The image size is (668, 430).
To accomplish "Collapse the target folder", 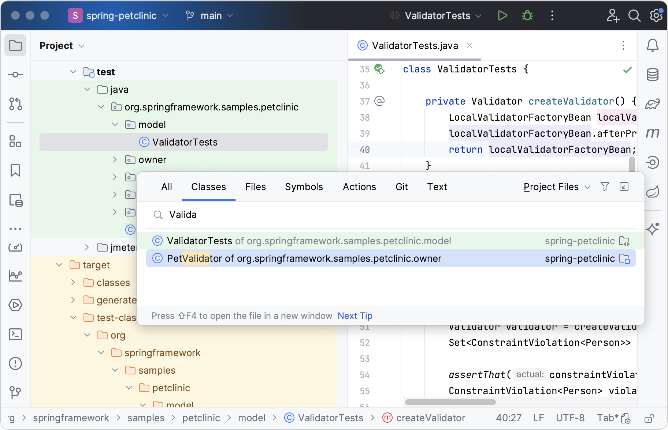I will tap(59, 265).
